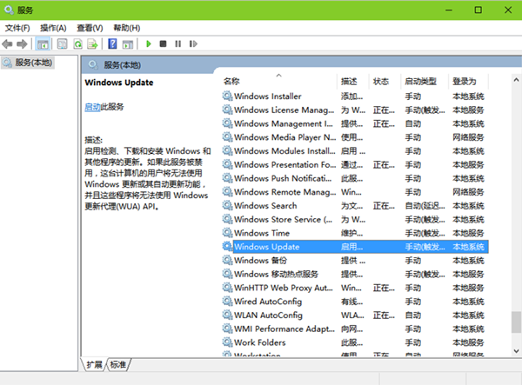522x385 pixels.
Task: Click the scrollbar down arrow
Action: tap(516, 351)
